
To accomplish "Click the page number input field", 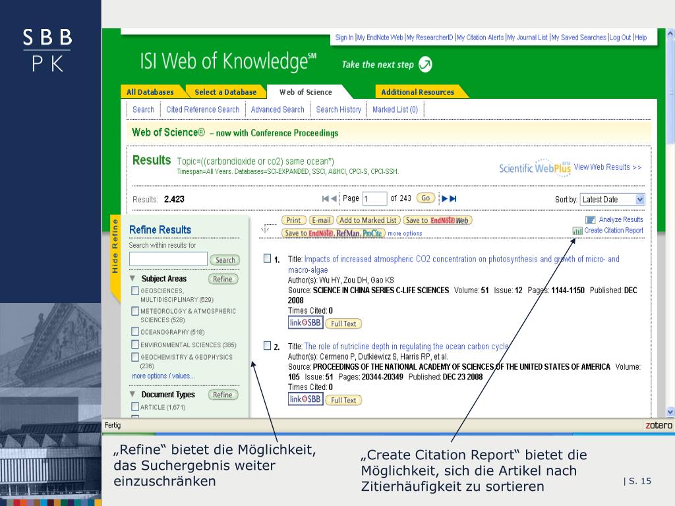I will coord(374,198).
